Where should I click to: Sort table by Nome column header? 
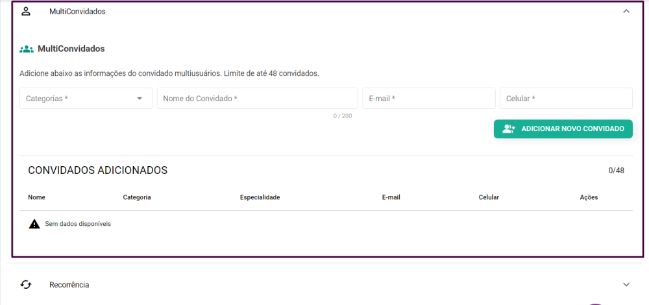click(37, 197)
